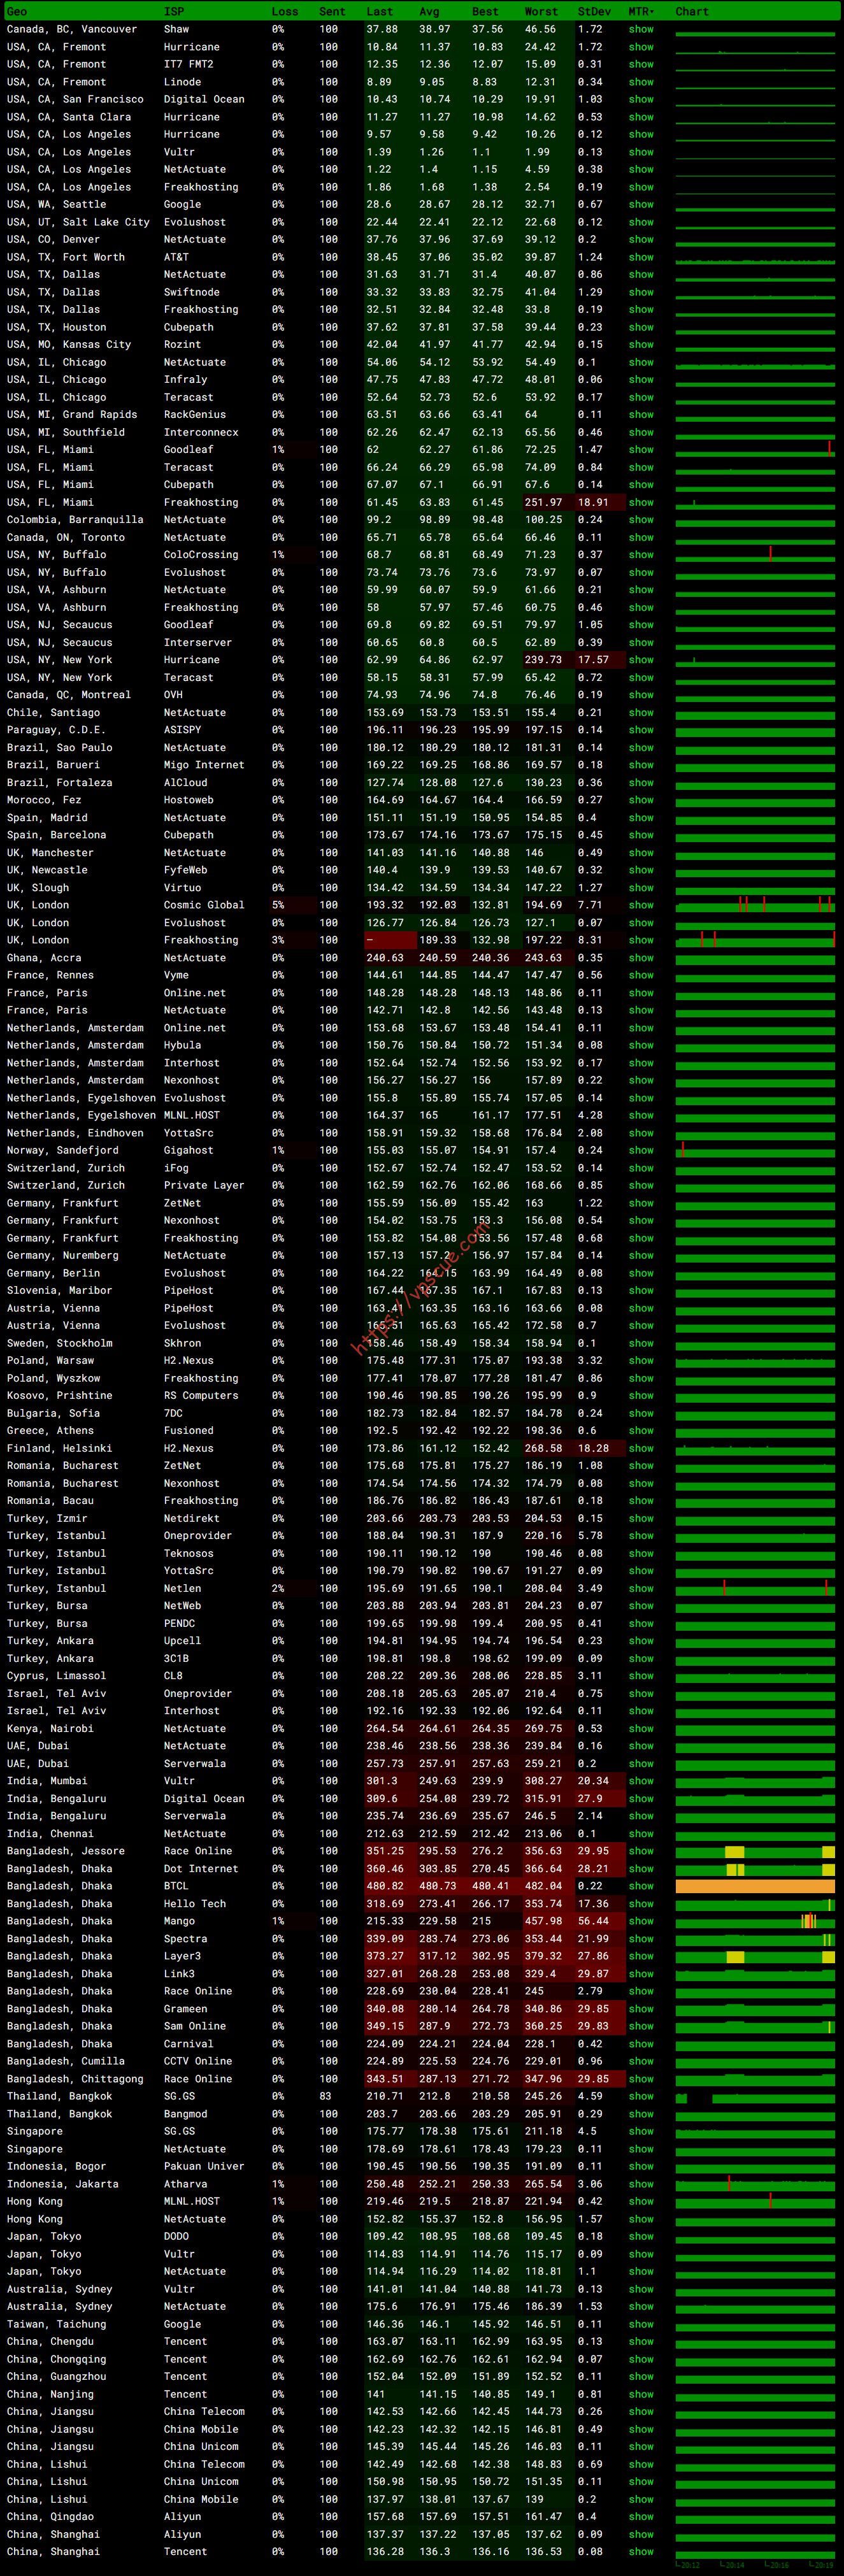
Task: Click the Avg column header
Action: pos(429,12)
